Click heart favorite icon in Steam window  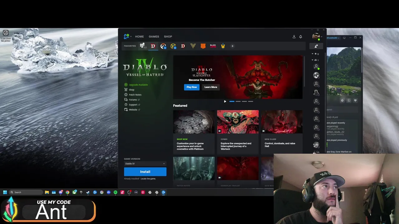(355, 100)
